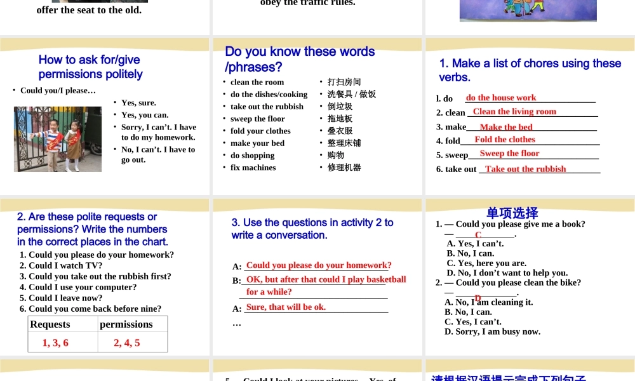The height and width of the screenshot is (381, 635).
Task: Select the bullet item "fix machines"
Action: click(x=253, y=167)
